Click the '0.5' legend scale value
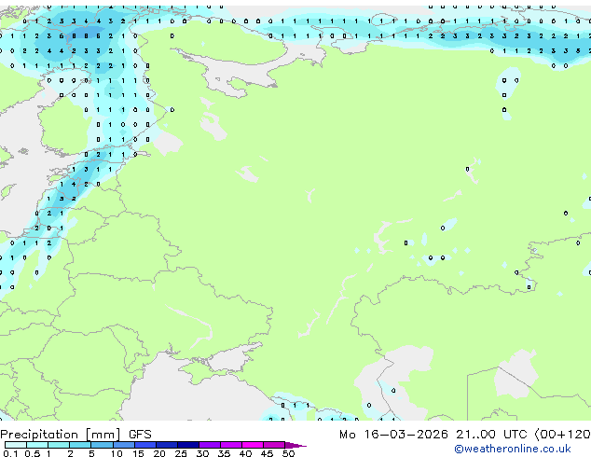 click(x=32, y=453)
